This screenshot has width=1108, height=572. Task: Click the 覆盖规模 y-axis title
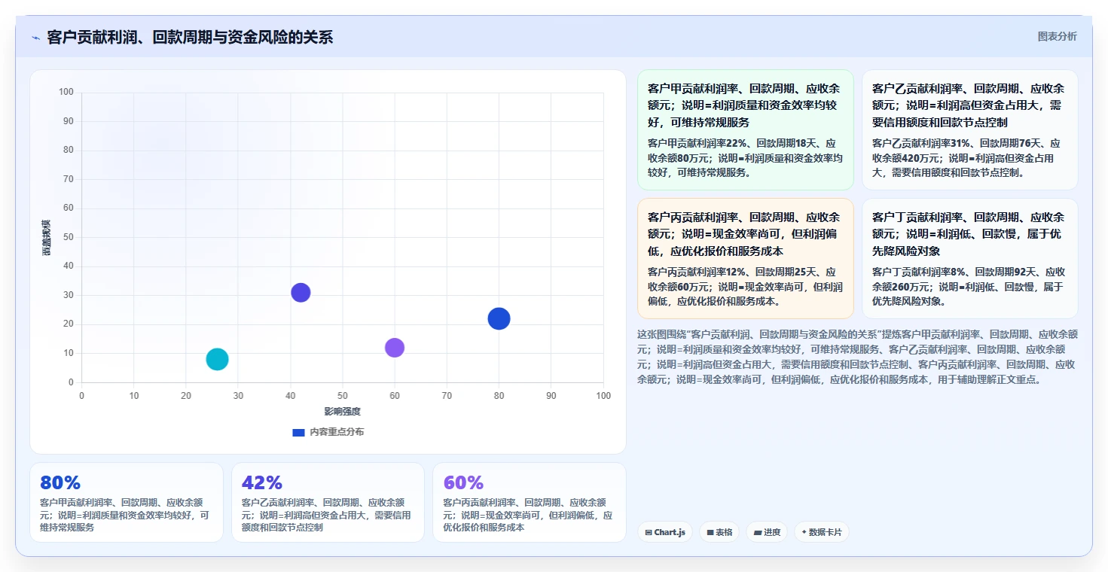47,238
